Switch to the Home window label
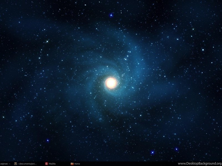The height and width of the screenshot is (166, 222). [x=77, y=164]
